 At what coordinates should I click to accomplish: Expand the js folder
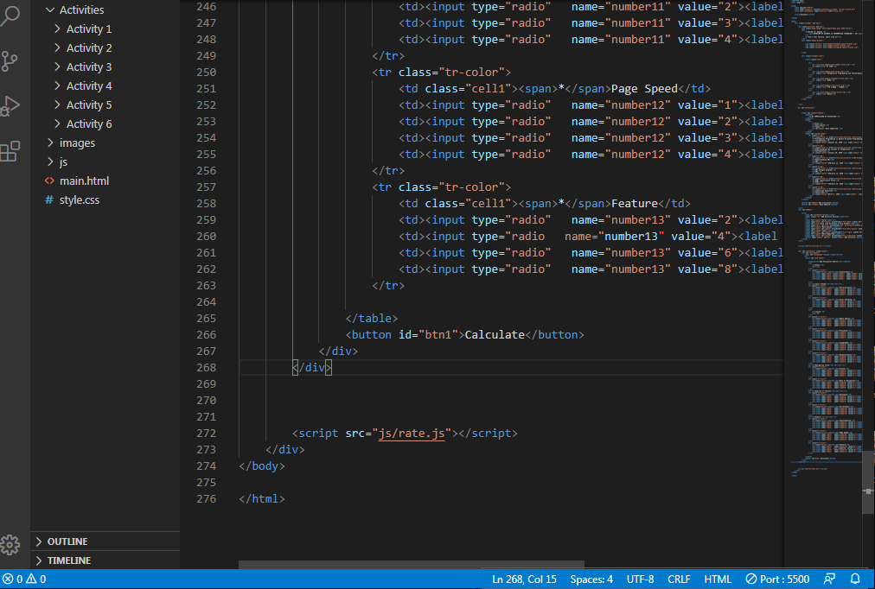click(x=50, y=161)
